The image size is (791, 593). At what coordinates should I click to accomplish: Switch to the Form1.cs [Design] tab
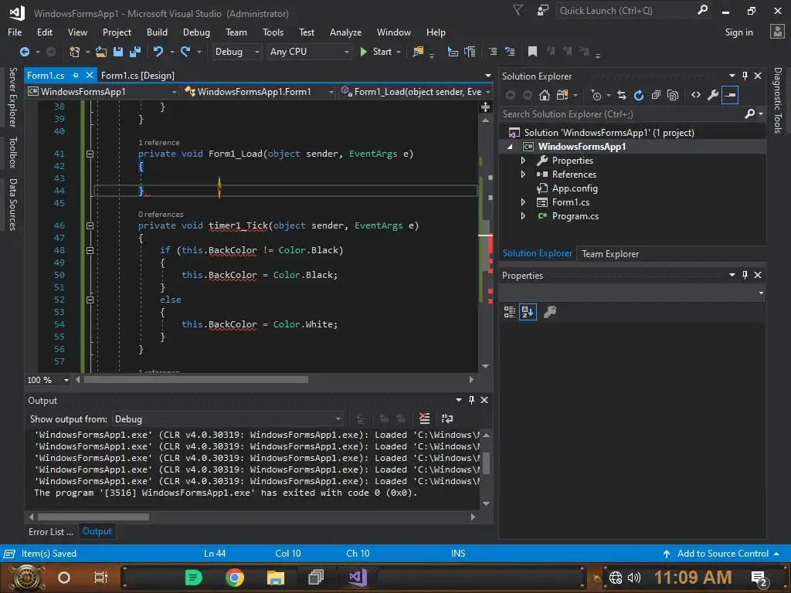(137, 76)
